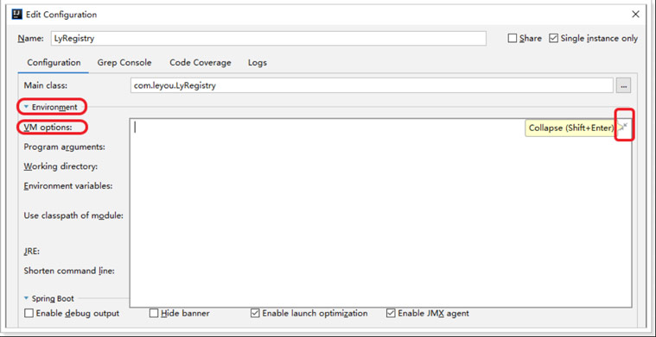
Task: Enable debug output checkbox
Action: (x=29, y=313)
